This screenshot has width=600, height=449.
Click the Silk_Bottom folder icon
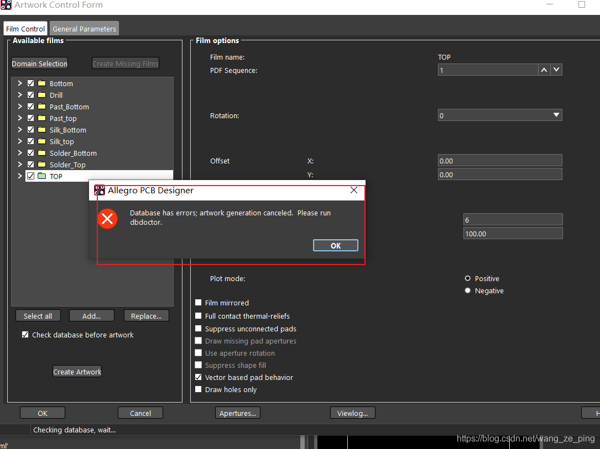(41, 130)
